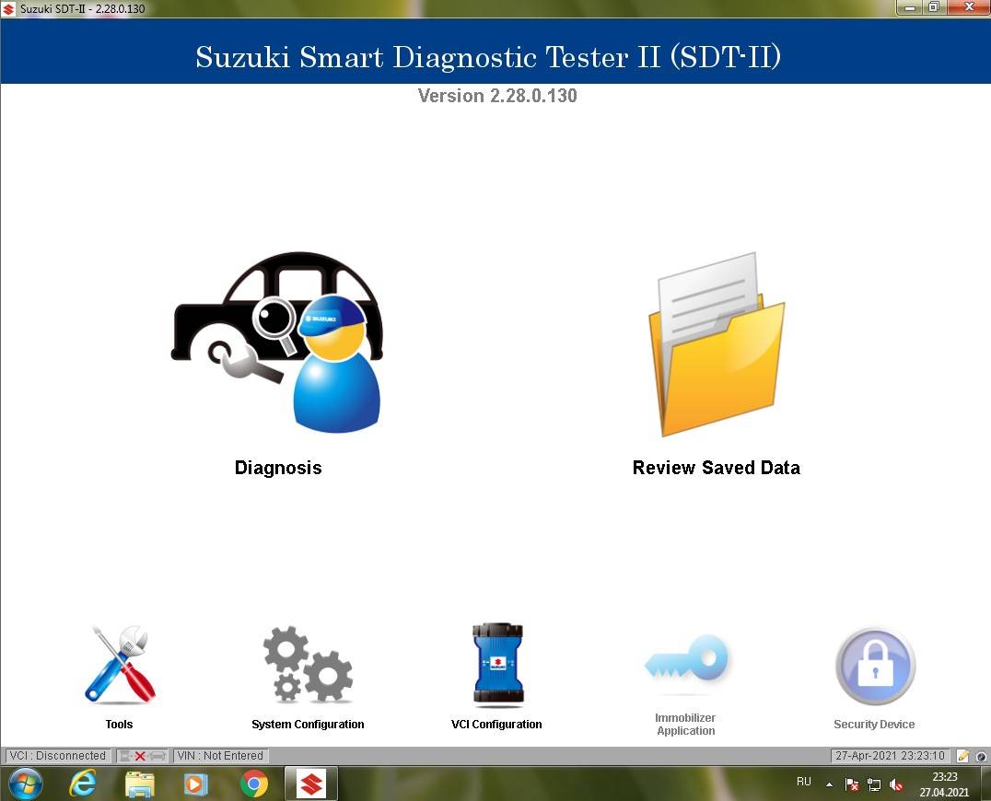Image resolution: width=991 pixels, height=801 pixels.
Task: Open the Review Saved Data folder icon
Action: (716, 344)
